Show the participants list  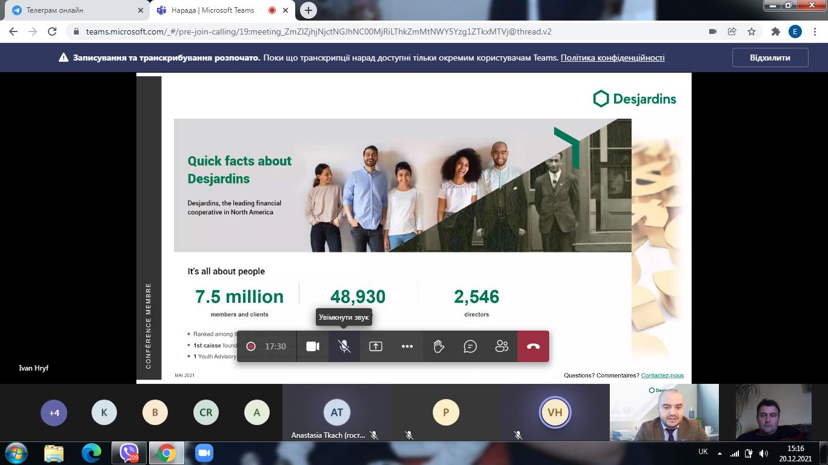(x=502, y=346)
